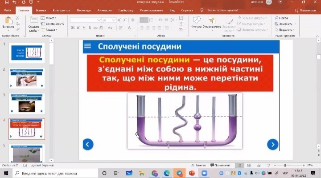Click the Clear formatting icon
Viewport: 321px width, 178px height.
(x=133, y=20)
